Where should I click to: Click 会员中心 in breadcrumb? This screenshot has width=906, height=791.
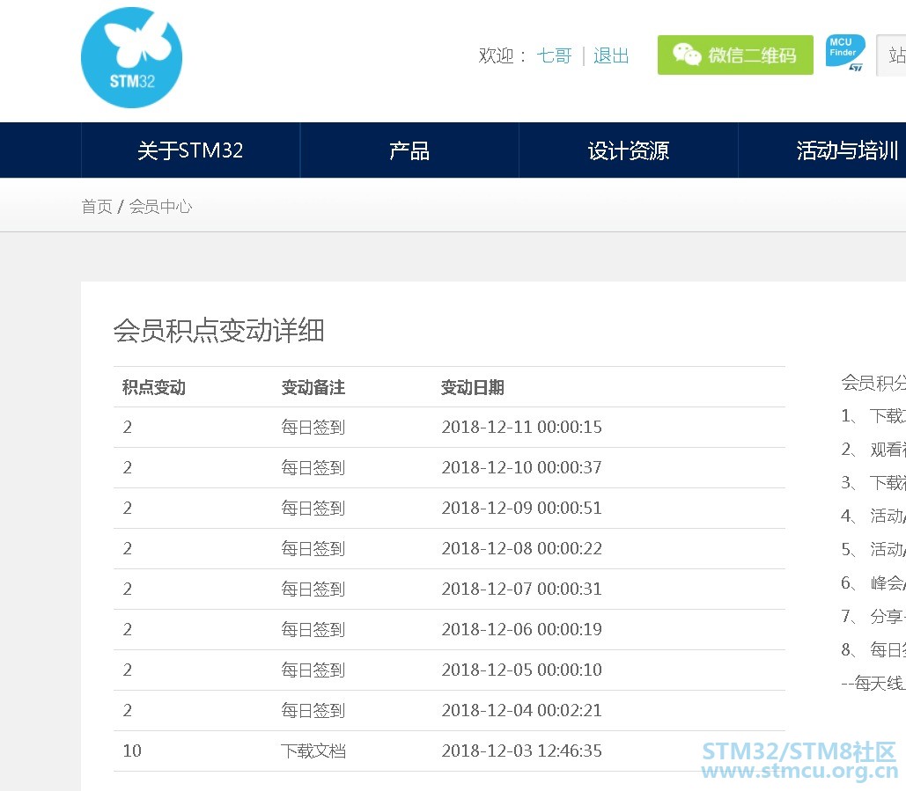[x=160, y=206]
